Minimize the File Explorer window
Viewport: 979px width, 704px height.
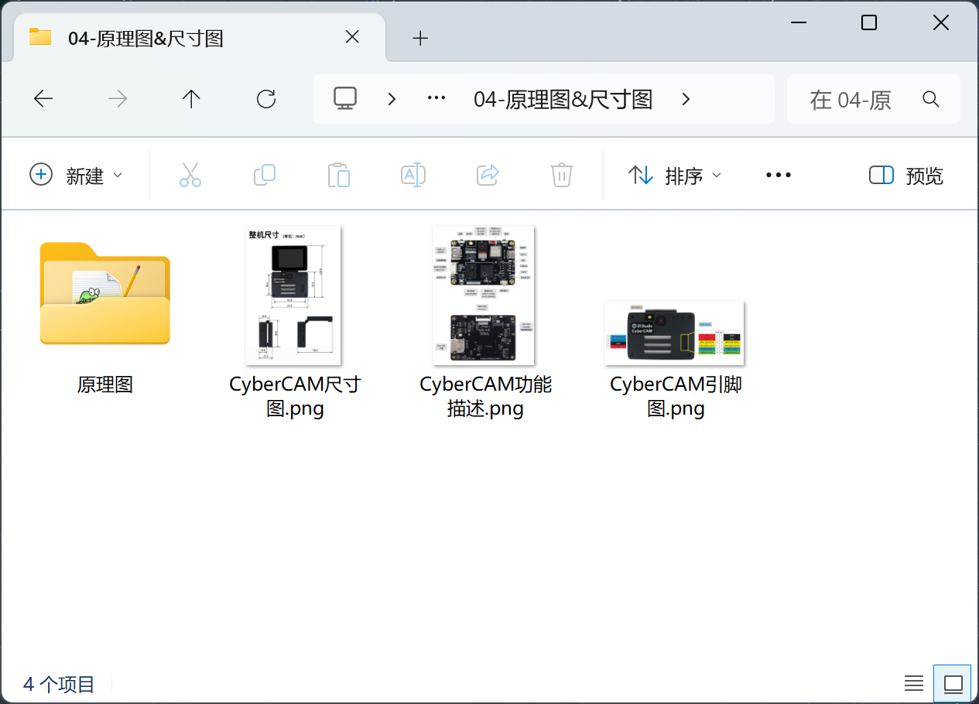798,23
